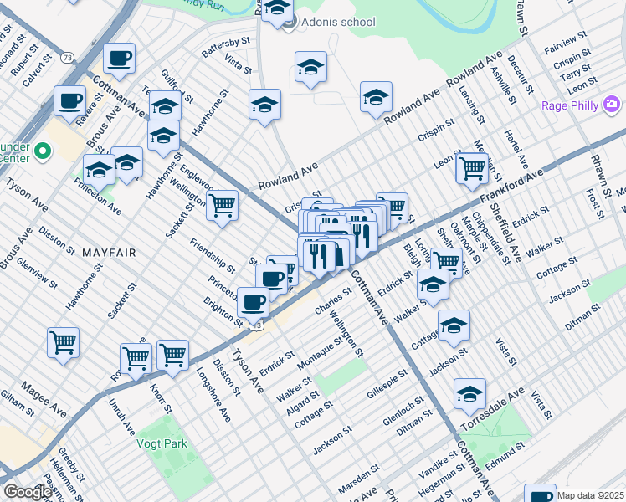The width and height of the screenshot is (626, 502).
Task: Click shopping cart marker left of Magee Ave
Action: click(63, 345)
